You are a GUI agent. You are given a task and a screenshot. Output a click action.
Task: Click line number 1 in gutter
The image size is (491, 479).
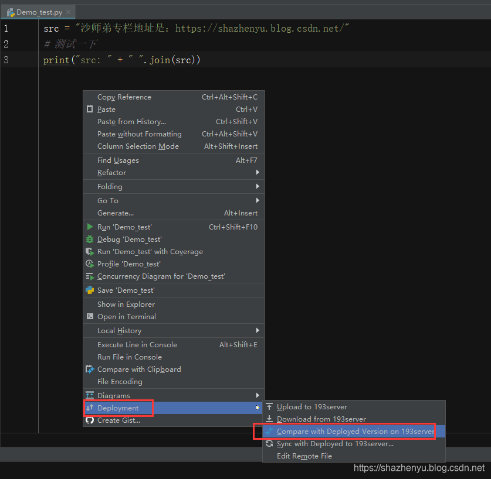click(6, 29)
